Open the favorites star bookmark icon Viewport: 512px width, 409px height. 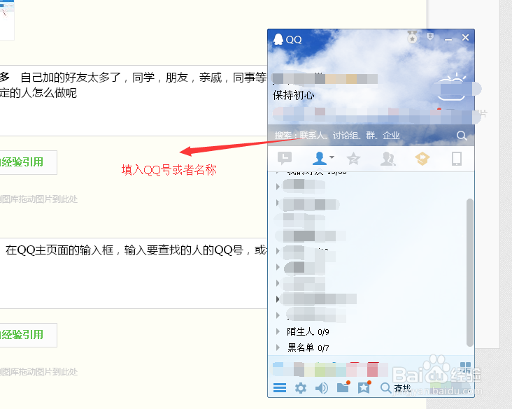point(364,387)
